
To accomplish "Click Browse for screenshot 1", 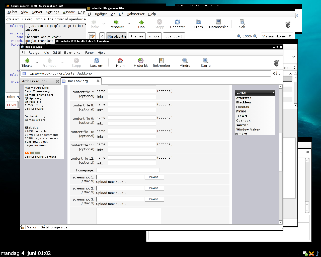I will point(154,177).
